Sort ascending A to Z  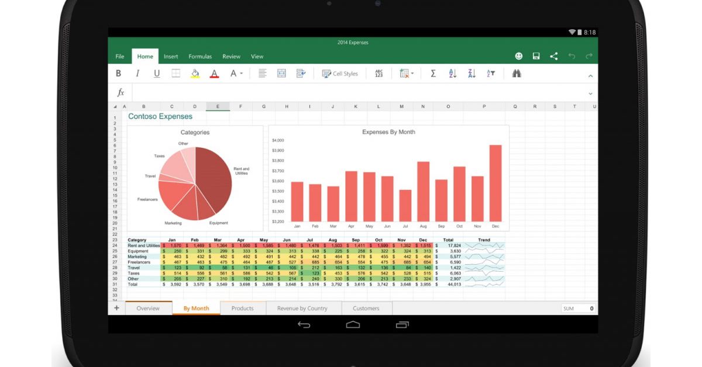(x=452, y=74)
